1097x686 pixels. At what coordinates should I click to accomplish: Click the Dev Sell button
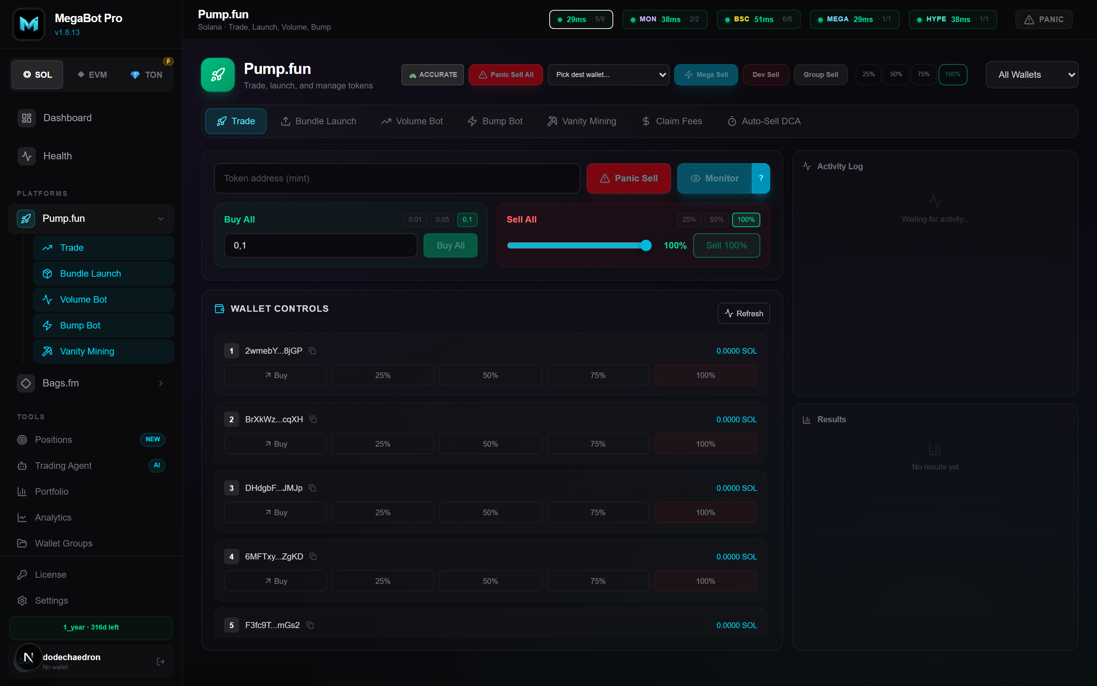766,75
